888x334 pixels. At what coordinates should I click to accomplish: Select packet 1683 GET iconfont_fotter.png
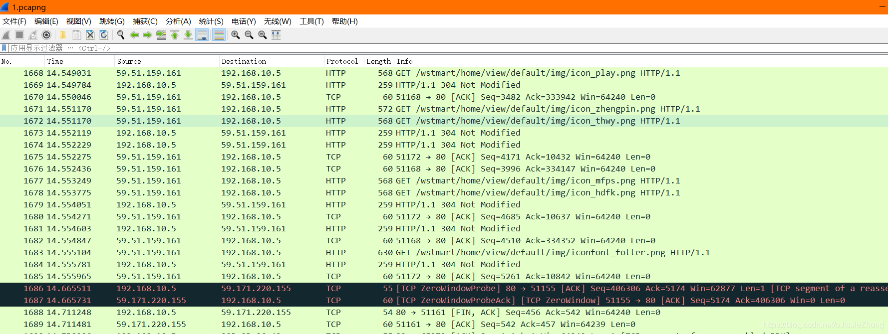pyautogui.click(x=444, y=253)
